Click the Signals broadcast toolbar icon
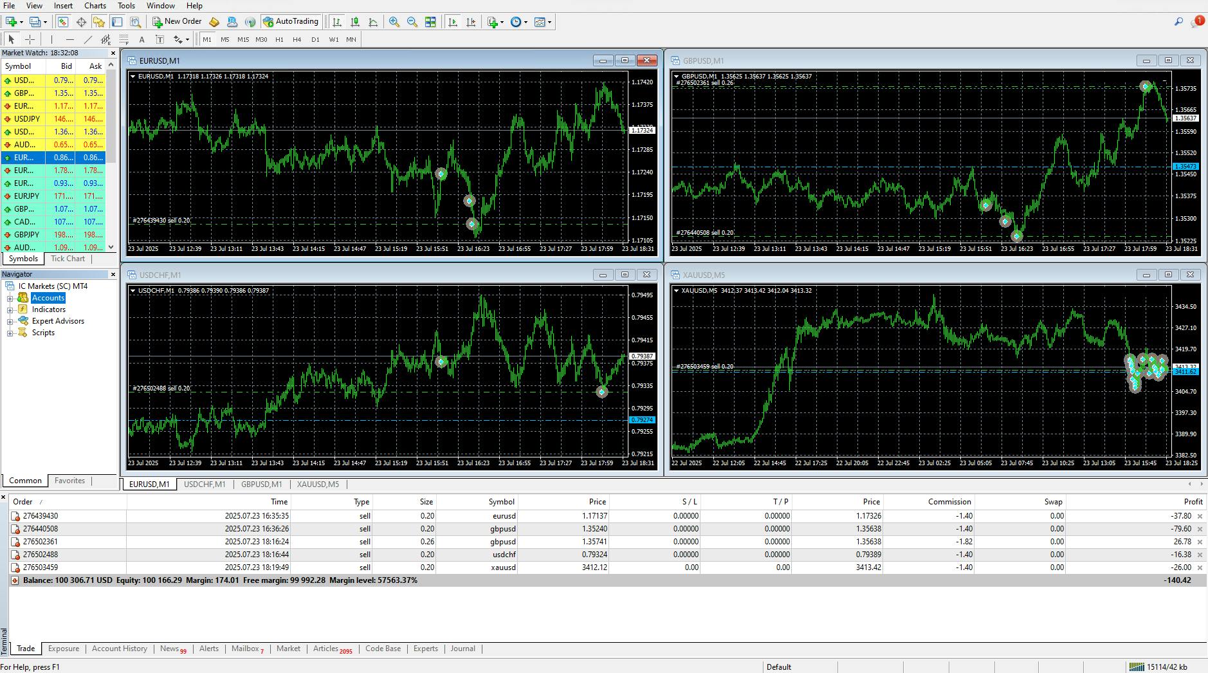 [x=250, y=22]
